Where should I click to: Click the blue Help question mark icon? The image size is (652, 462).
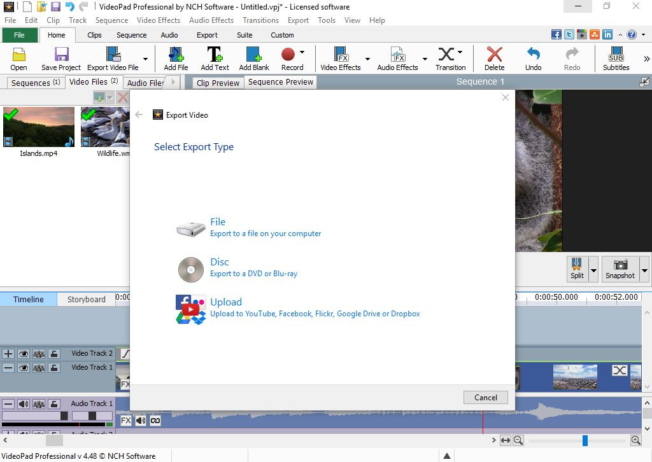pyautogui.click(x=631, y=34)
